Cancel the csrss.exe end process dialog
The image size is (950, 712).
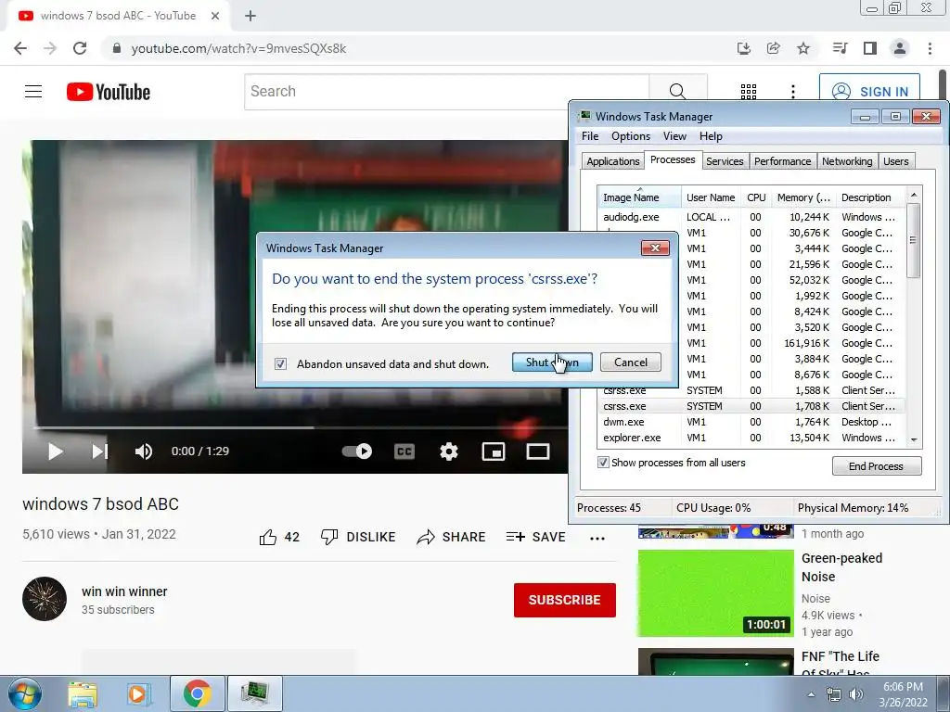pyautogui.click(x=631, y=362)
